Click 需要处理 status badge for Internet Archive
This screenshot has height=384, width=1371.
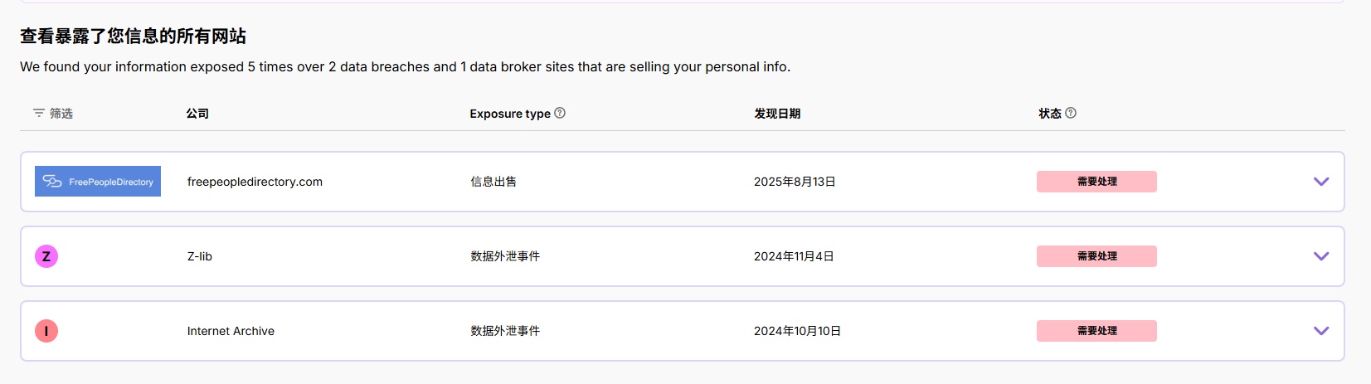[1096, 331]
